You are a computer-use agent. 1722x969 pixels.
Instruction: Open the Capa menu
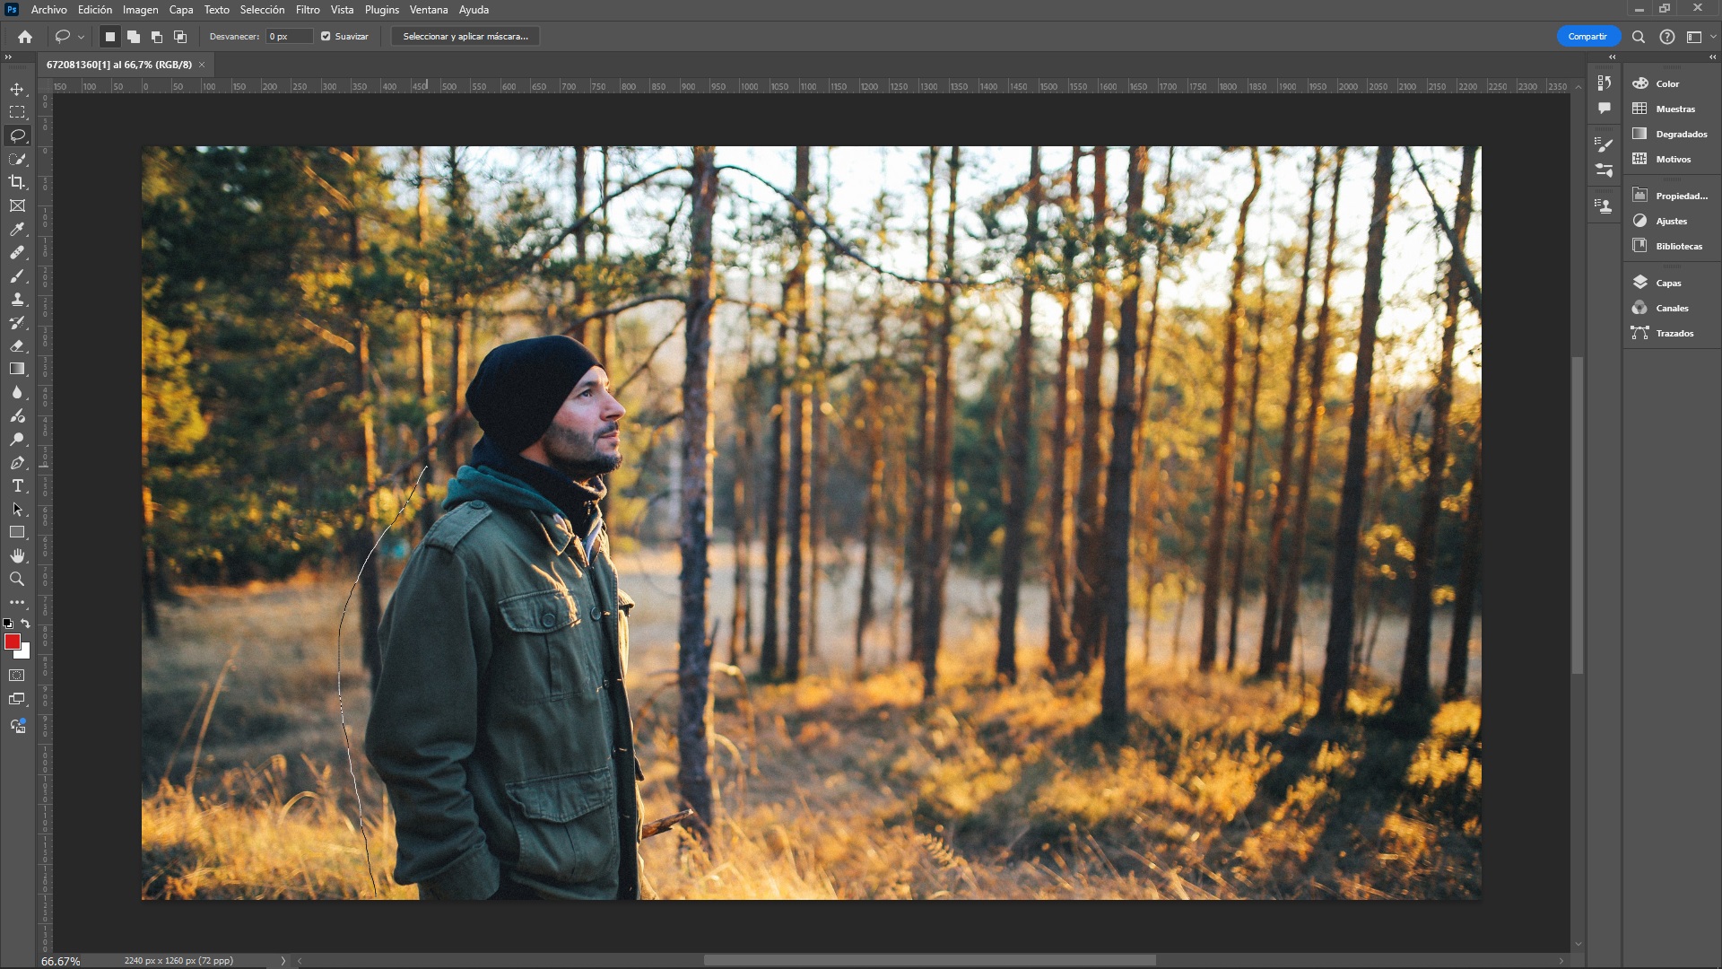click(x=181, y=10)
